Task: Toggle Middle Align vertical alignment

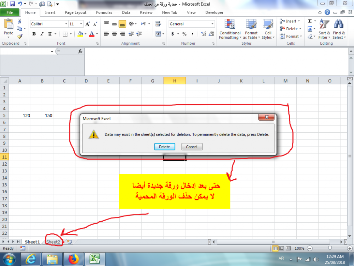Action: click(x=114, y=24)
